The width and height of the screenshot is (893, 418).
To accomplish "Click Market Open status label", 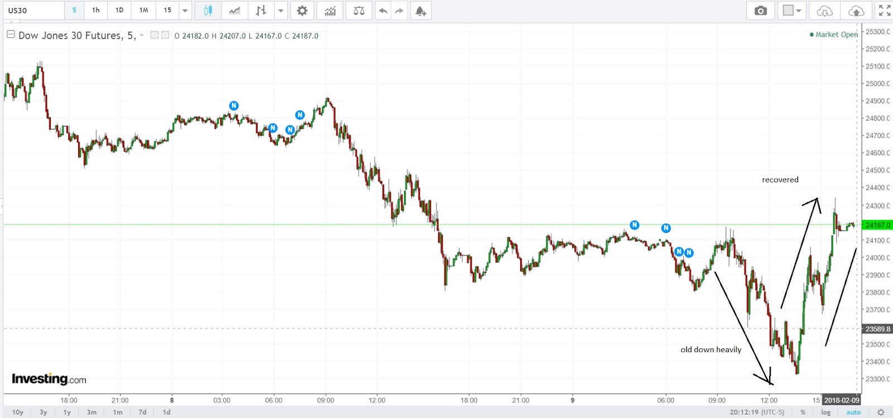I will pos(834,35).
